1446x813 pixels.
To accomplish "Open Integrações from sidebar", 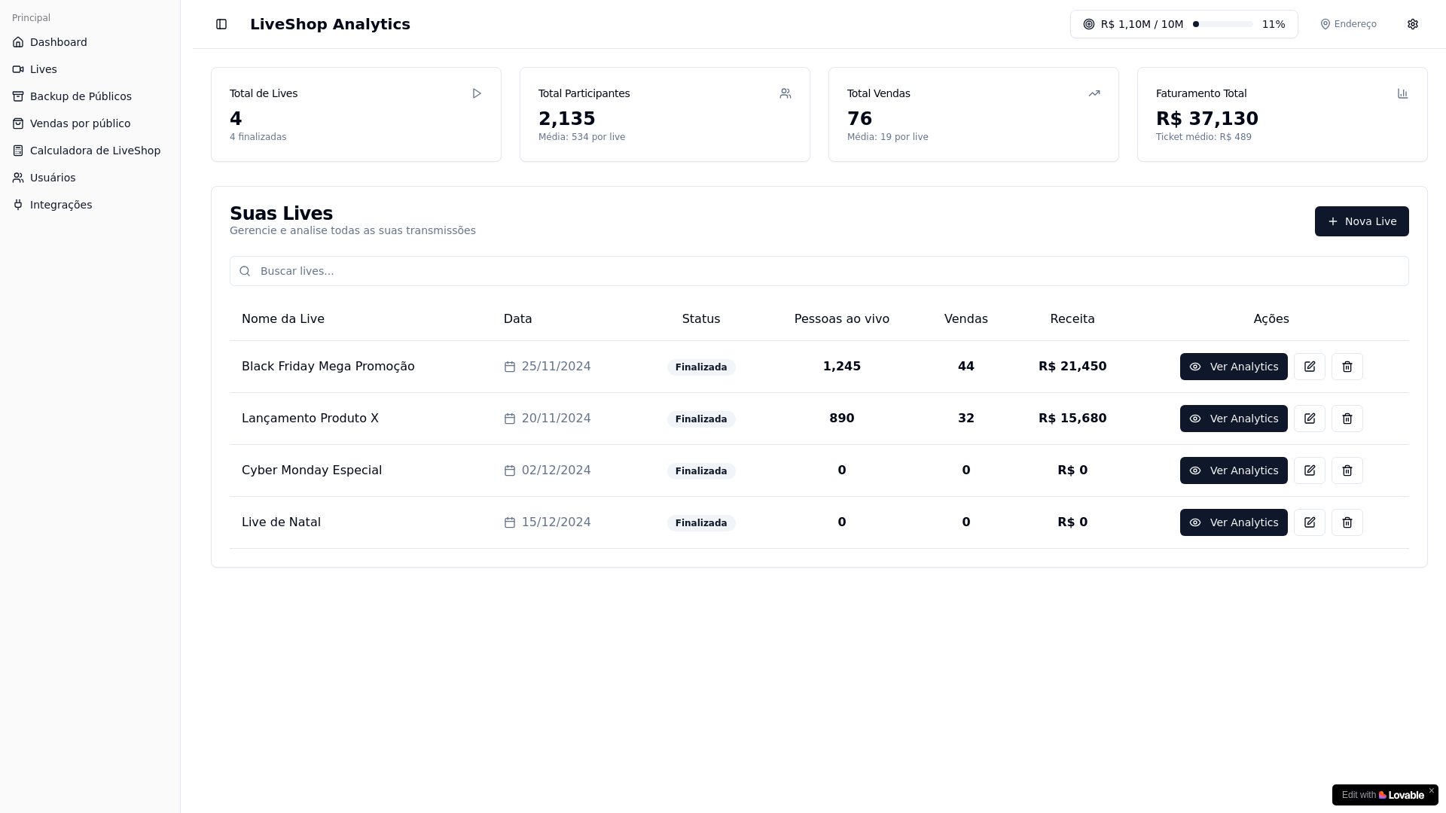I will (x=90, y=205).
